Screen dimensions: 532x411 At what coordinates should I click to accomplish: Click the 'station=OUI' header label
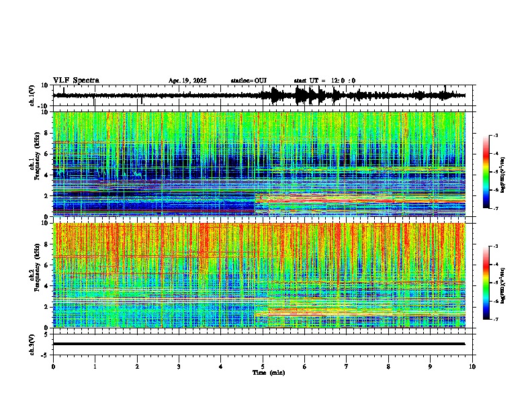pos(249,81)
